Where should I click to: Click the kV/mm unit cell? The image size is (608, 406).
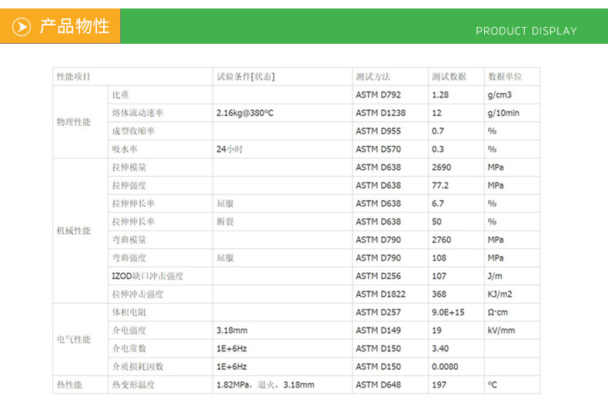512,331
